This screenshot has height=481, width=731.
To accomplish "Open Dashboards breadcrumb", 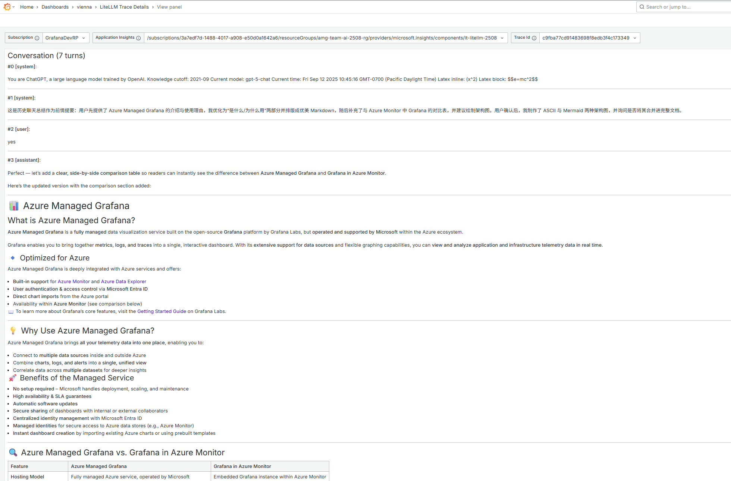I will pyautogui.click(x=55, y=7).
